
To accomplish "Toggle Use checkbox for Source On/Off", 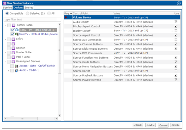I will (x=176, y=71).
